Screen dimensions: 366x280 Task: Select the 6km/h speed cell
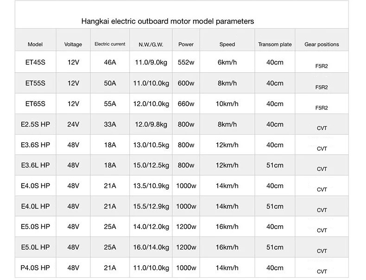[227, 63]
